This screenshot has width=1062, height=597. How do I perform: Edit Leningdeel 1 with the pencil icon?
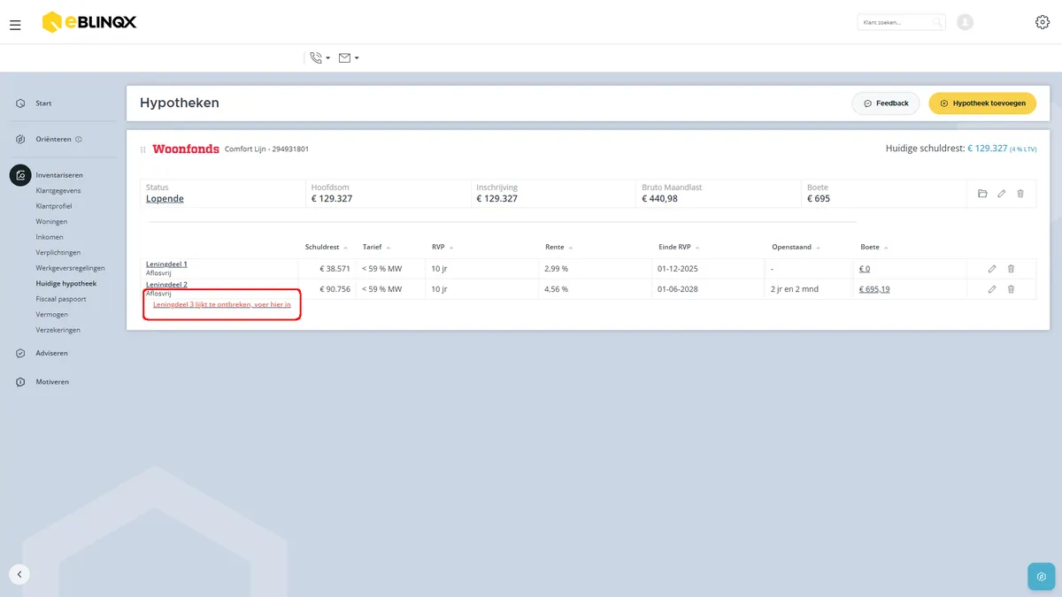[992, 269]
